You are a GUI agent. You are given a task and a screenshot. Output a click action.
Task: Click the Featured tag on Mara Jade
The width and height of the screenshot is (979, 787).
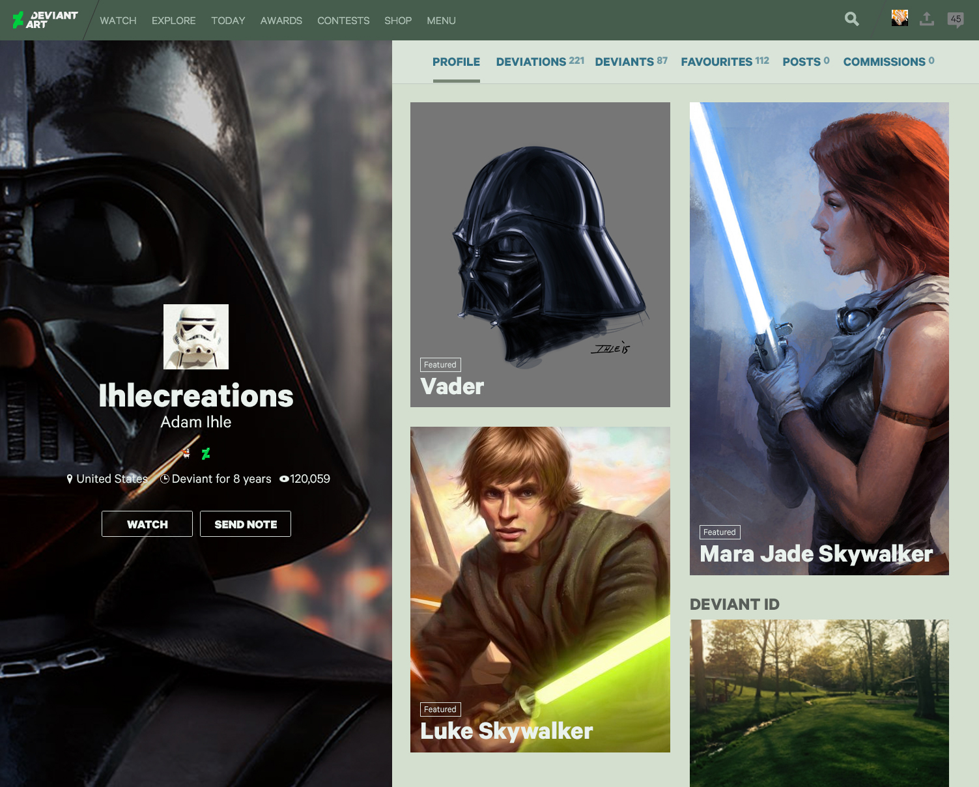(x=720, y=532)
